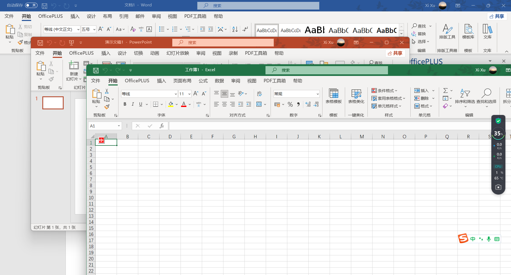Click Excel's Insert Function fx icon
The height and width of the screenshot is (275, 511).
(162, 126)
